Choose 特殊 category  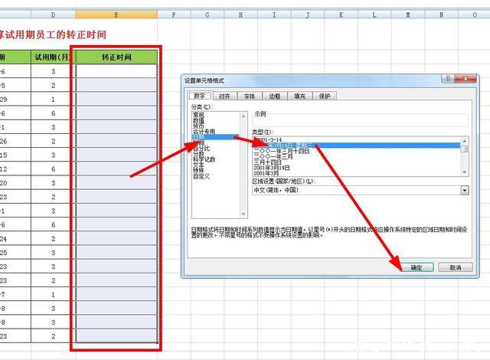click(198, 171)
